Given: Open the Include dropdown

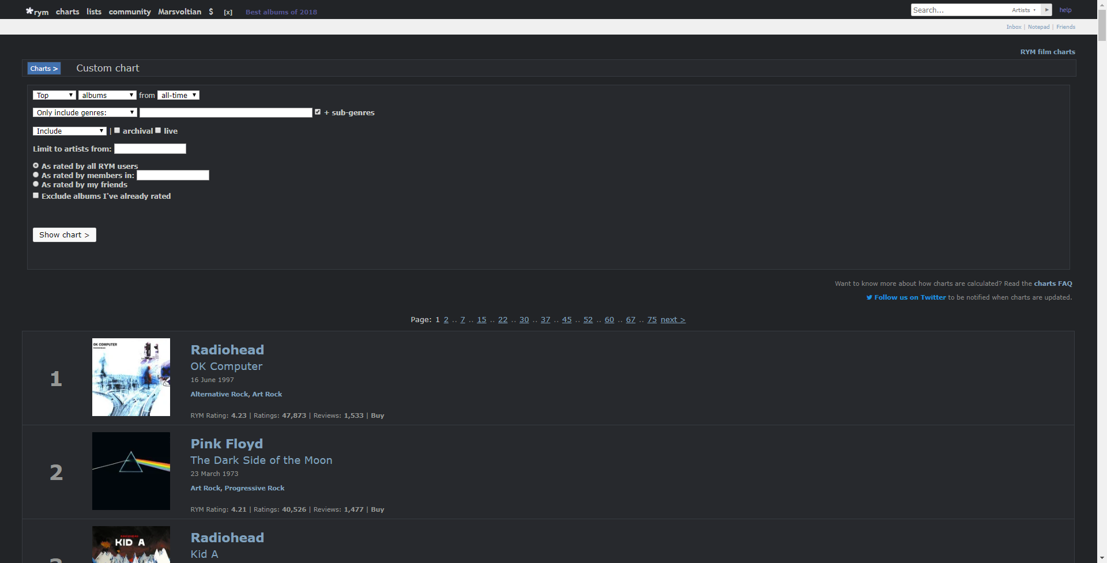Looking at the screenshot, I should pyautogui.click(x=70, y=131).
